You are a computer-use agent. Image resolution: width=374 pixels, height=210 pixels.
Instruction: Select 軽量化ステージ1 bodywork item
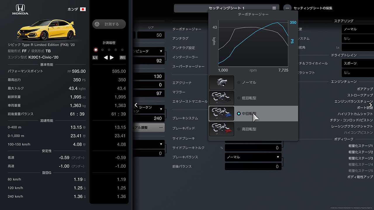(x=361, y=146)
